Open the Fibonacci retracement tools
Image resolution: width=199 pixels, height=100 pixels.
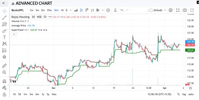4,24
